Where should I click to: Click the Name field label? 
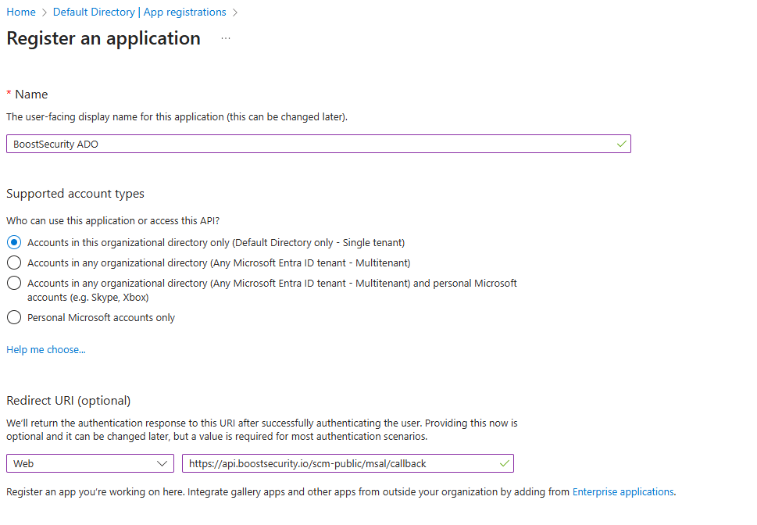(31, 94)
